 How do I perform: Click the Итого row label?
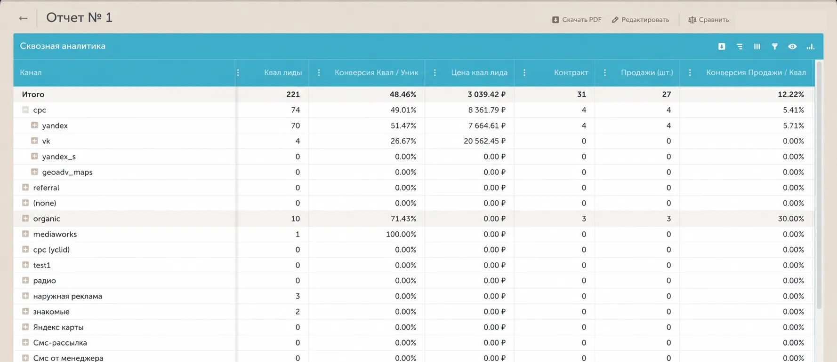pyautogui.click(x=33, y=94)
